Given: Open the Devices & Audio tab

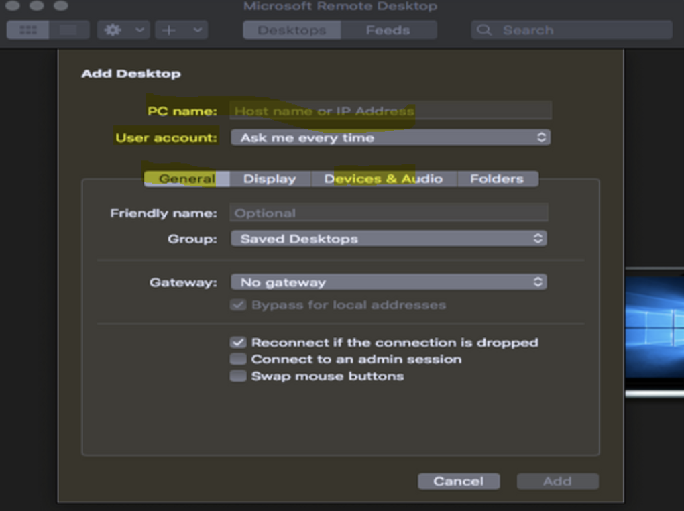Looking at the screenshot, I should point(384,179).
